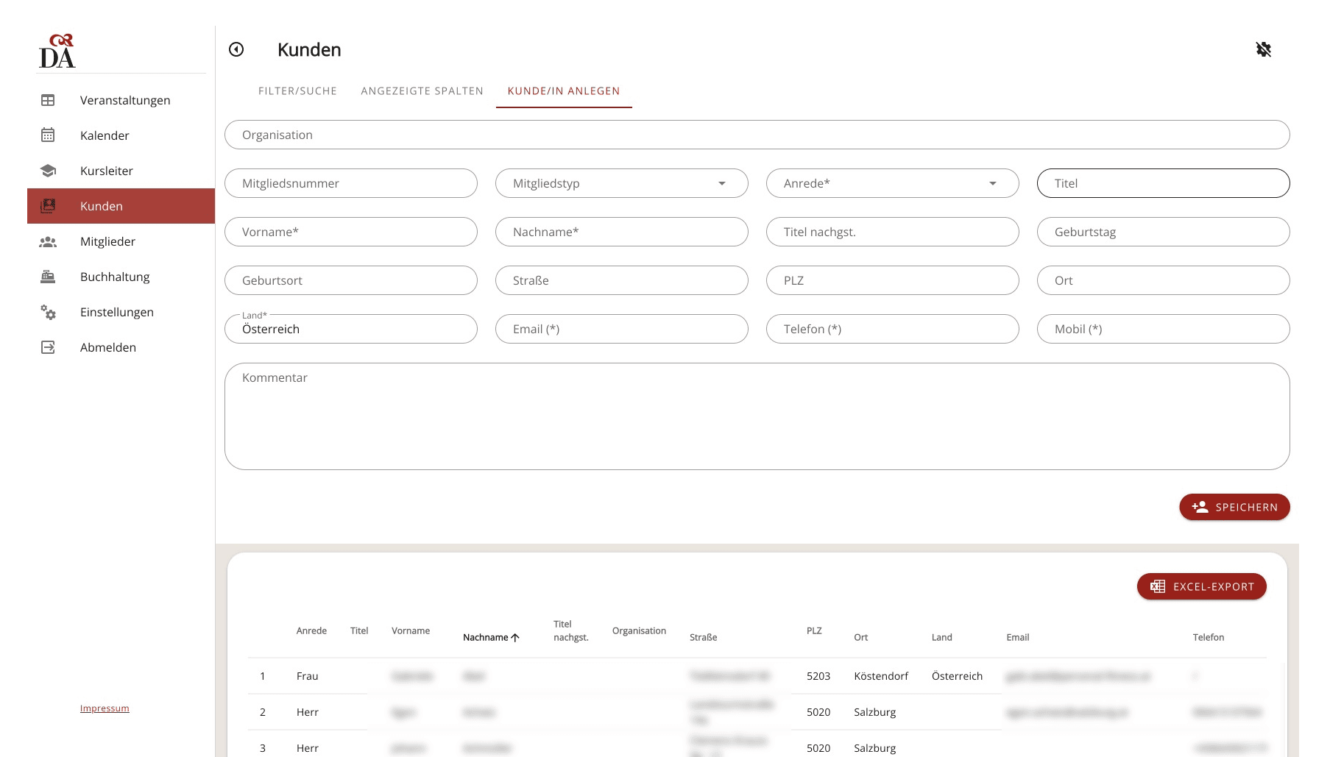1330x757 pixels.
Task: Click the back arrow icon beside Kunden
Action: point(236,49)
